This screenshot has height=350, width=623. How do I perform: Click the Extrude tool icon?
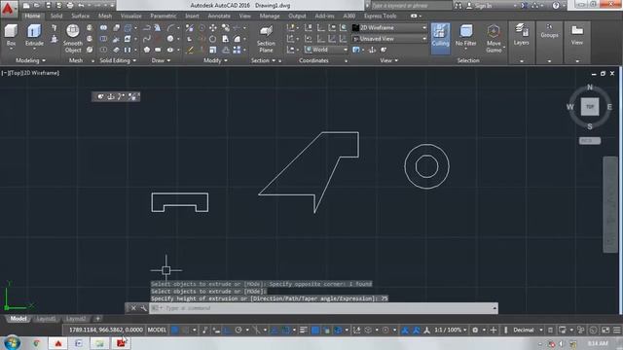(x=34, y=31)
